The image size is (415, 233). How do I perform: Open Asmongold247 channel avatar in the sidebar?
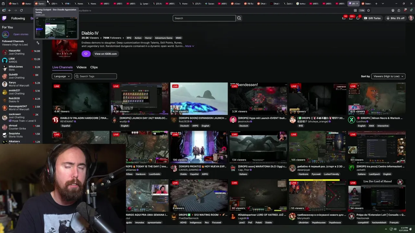pyautogui.click(x=5, y=108)
